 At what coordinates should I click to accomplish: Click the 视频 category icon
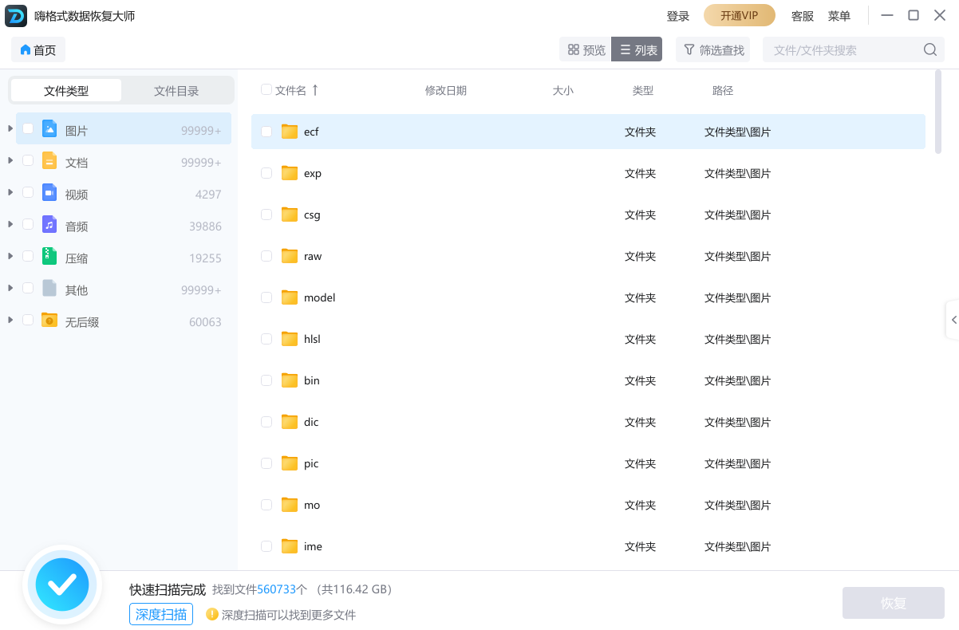(x=49, y=193)
